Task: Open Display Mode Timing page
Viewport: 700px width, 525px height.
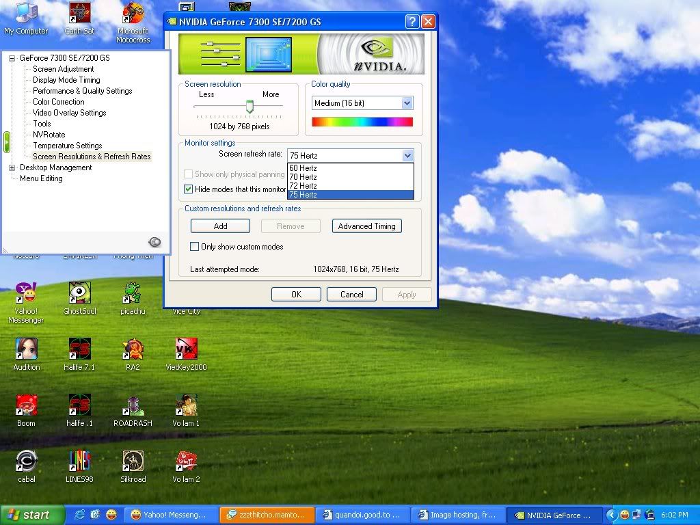Action: point(66,80)
